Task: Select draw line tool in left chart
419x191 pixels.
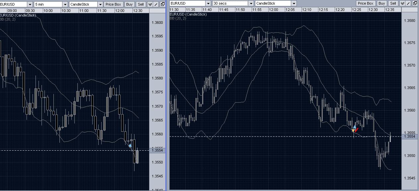Action: tap(156, 4)
